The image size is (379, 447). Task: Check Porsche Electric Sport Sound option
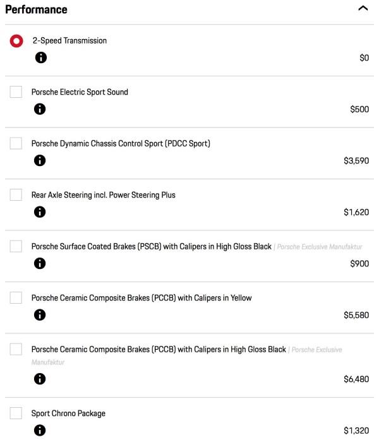pyautogui.click(x=16, y=92)
